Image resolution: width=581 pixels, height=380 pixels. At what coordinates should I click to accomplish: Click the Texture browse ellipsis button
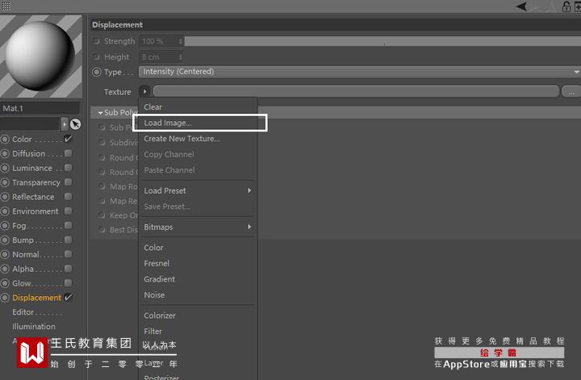571,91
